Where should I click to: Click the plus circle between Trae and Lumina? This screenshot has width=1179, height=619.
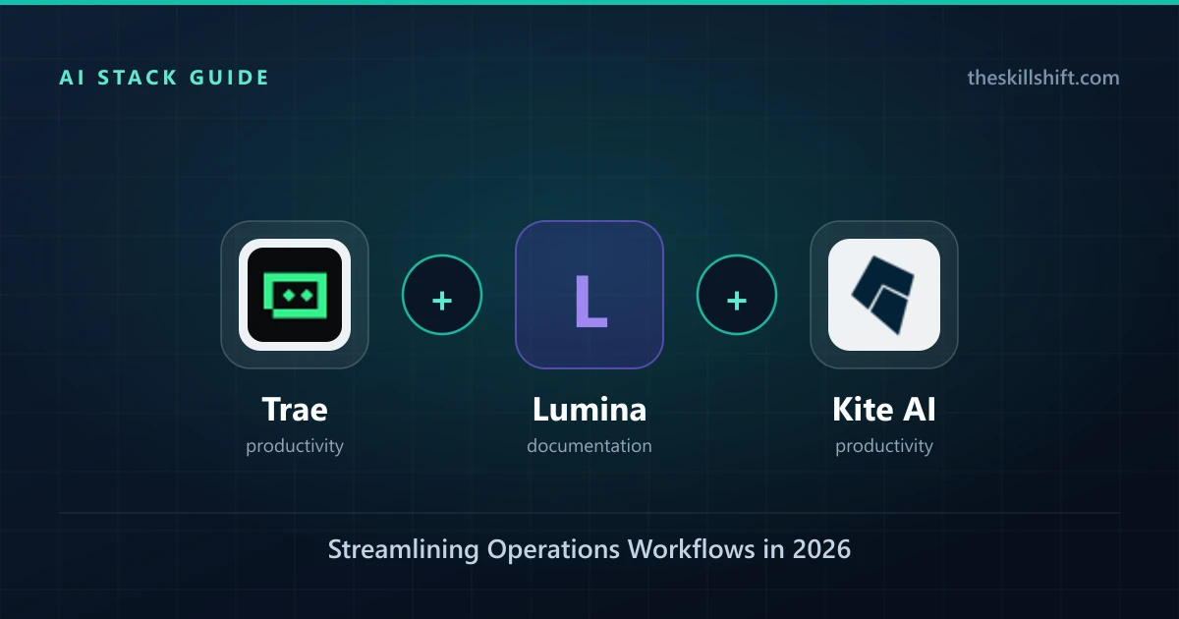(x=442, y=295)
